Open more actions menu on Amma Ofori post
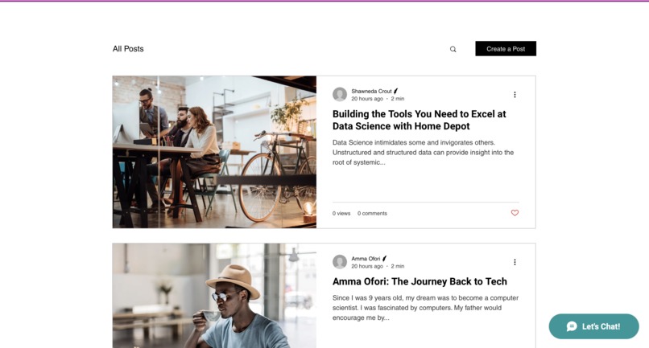649x348 pixels. (515, 262)
